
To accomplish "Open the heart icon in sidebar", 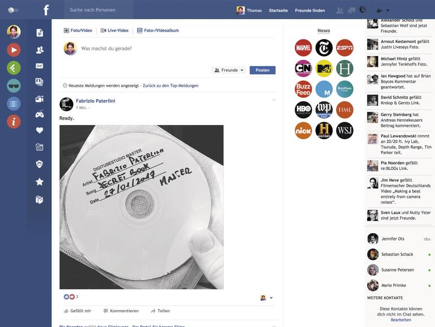I will click(x=40, y=130).
